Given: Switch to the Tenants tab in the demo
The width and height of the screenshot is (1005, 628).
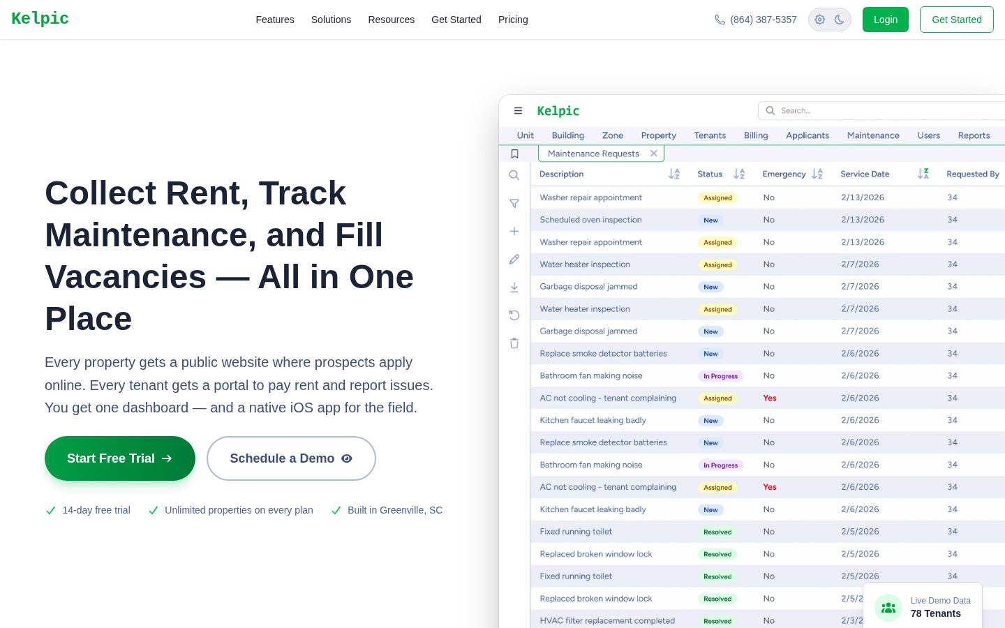Looking at the screenshot, I should pyautogui.click(x=710, y=135).
